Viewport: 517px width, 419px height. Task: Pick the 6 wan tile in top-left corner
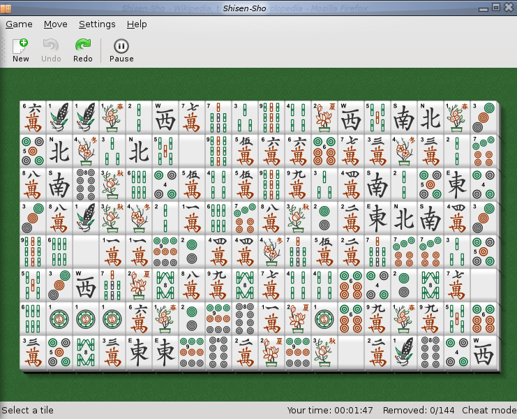click(x=32, y=117)
